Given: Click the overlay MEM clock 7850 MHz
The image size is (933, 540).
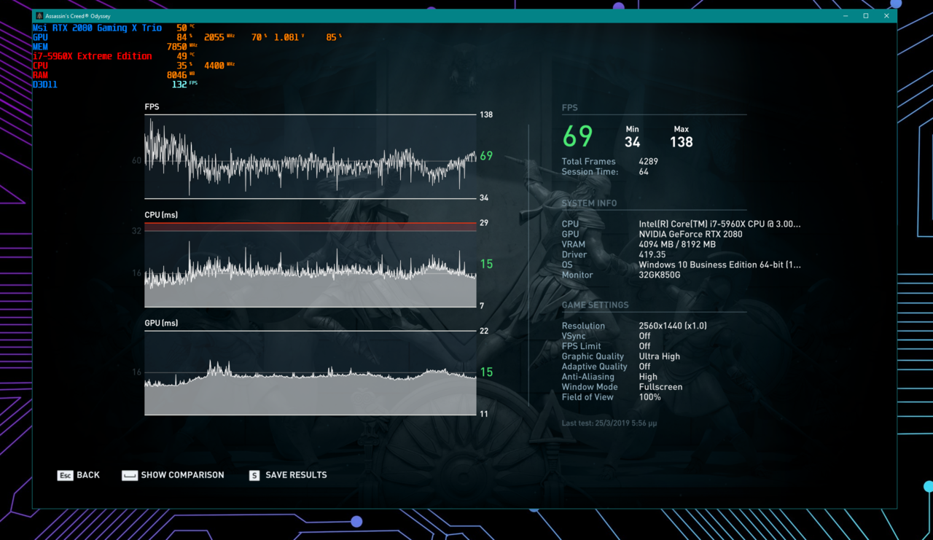Looking at the screenshot, I should pyautogui.click(x=181, y=47).
